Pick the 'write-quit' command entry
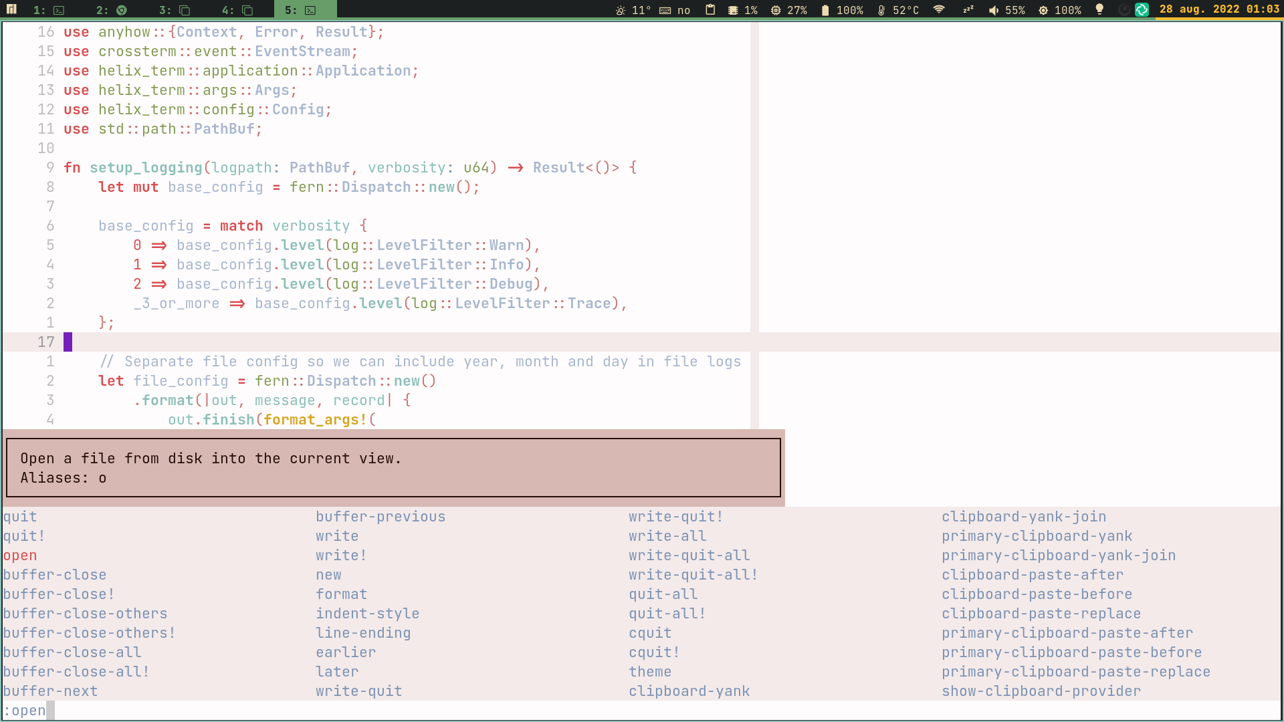This screenshot has height=722, width=1284. pos(358,691)
